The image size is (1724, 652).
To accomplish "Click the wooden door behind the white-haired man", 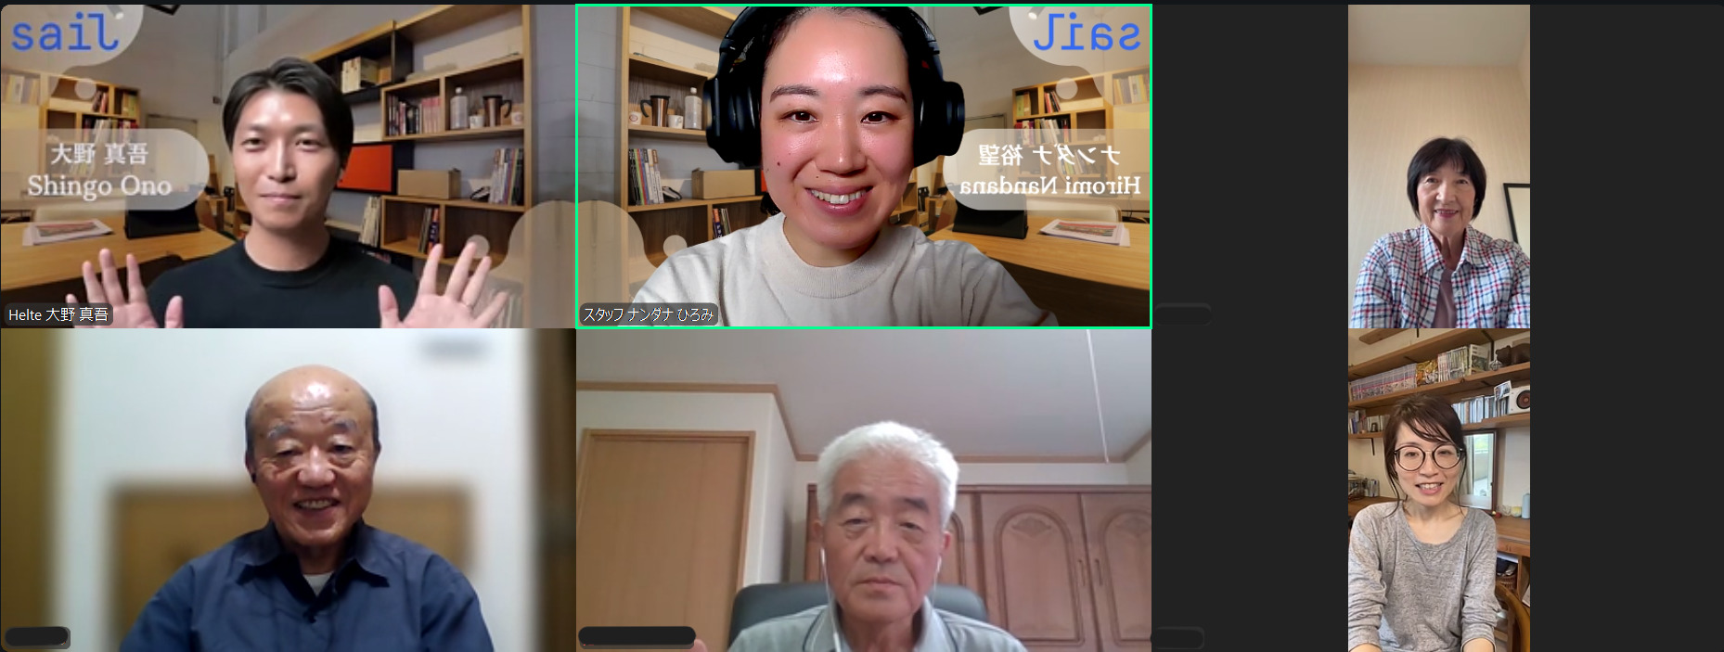I will point(664,519).
